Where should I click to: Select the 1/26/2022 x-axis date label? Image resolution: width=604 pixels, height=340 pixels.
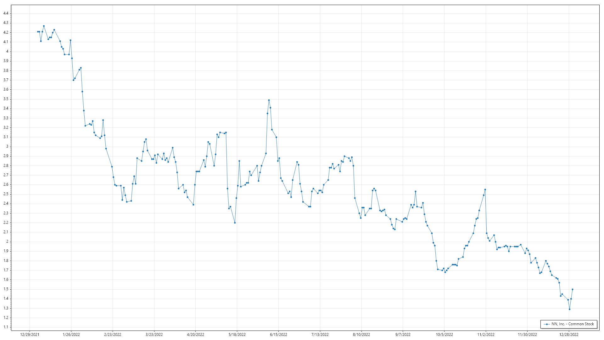(71, 334)
